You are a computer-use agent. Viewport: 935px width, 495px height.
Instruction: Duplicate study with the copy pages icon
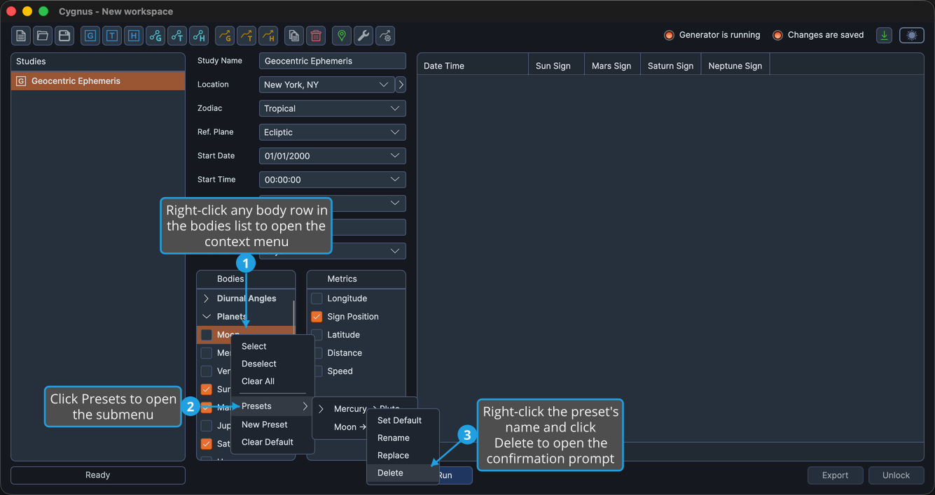(x=294, y=36)
